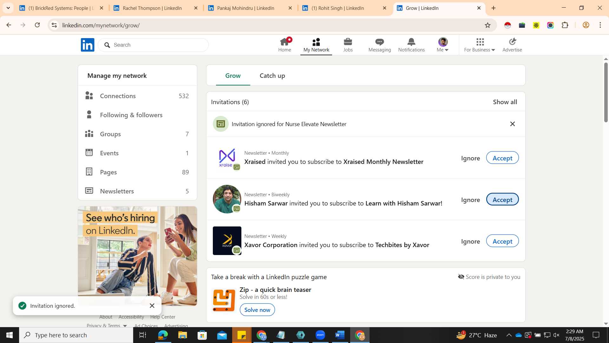Viewport: 609px width, 343px height.
Task: Open Advertise in navbar
Action: [x=512, y=45]
